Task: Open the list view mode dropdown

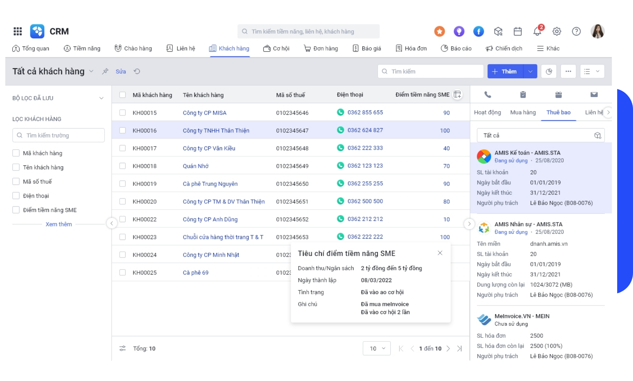Action: click(592, 71)
